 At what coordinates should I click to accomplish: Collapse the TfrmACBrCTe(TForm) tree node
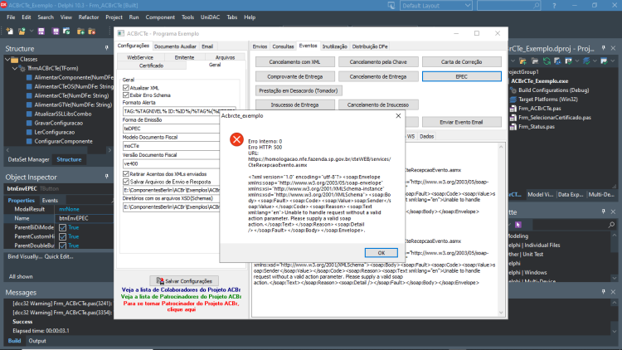[15, 68]
